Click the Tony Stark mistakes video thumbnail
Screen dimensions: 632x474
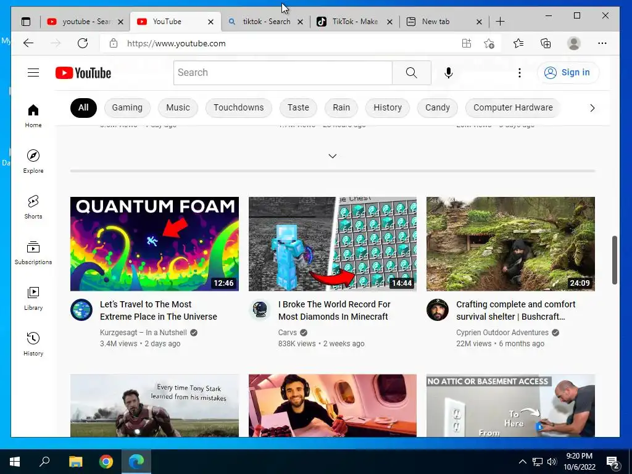[154, 405]
